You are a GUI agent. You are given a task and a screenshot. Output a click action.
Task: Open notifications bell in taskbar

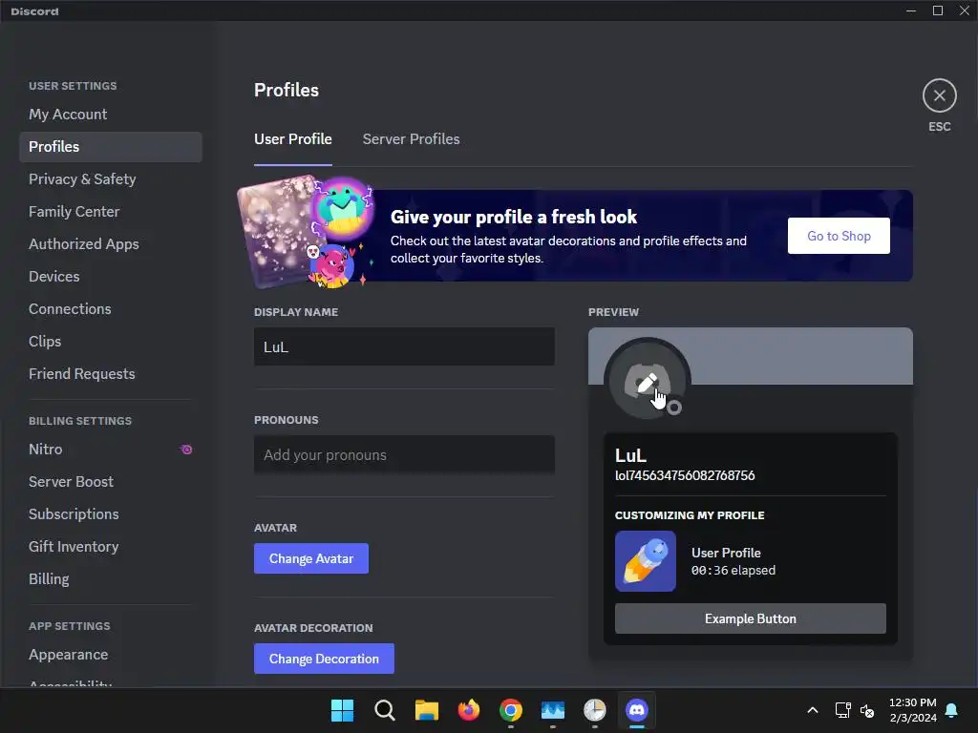(951, 710)
